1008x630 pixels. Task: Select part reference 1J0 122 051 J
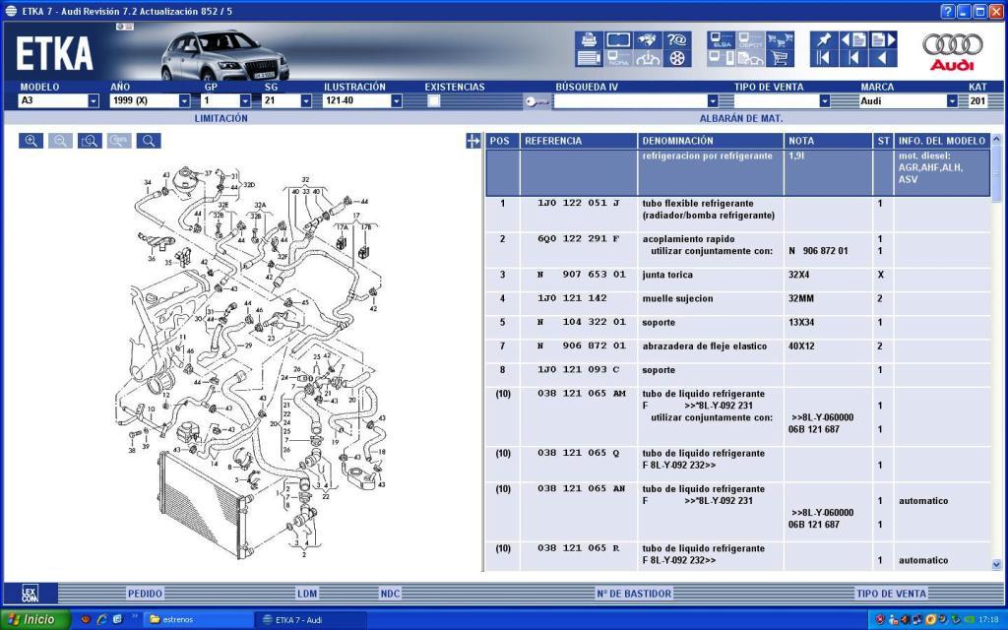(x=579, y=203)
